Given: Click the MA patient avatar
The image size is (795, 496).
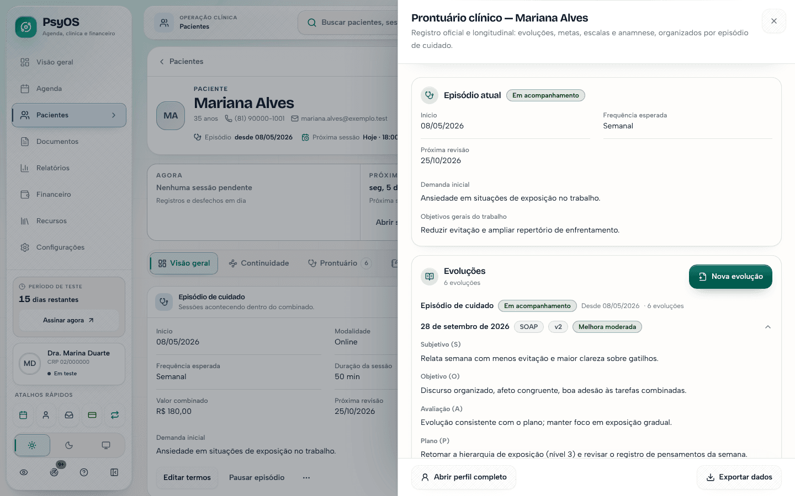Looking at the screenshot, I should (x=171, y=116).
